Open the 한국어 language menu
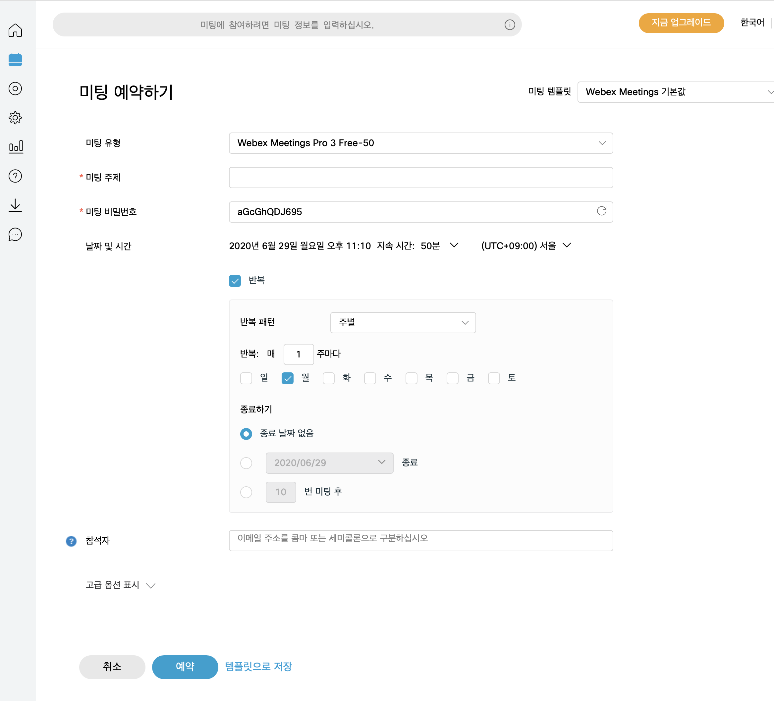 (752, 23)
